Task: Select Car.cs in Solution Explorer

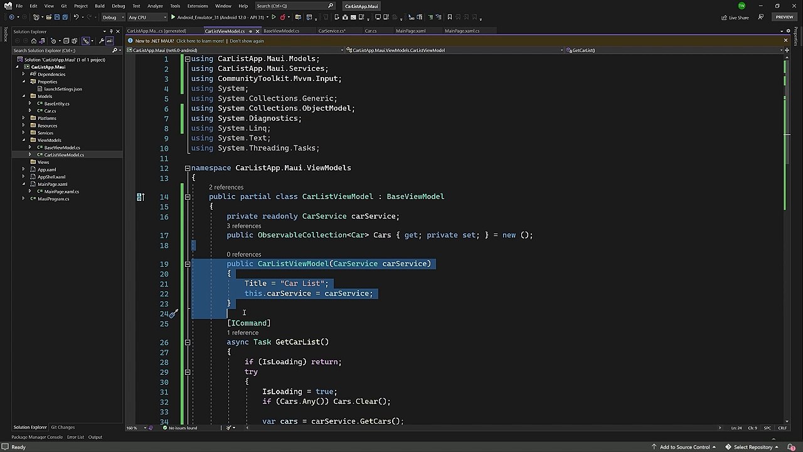Action: coord(50,110)
